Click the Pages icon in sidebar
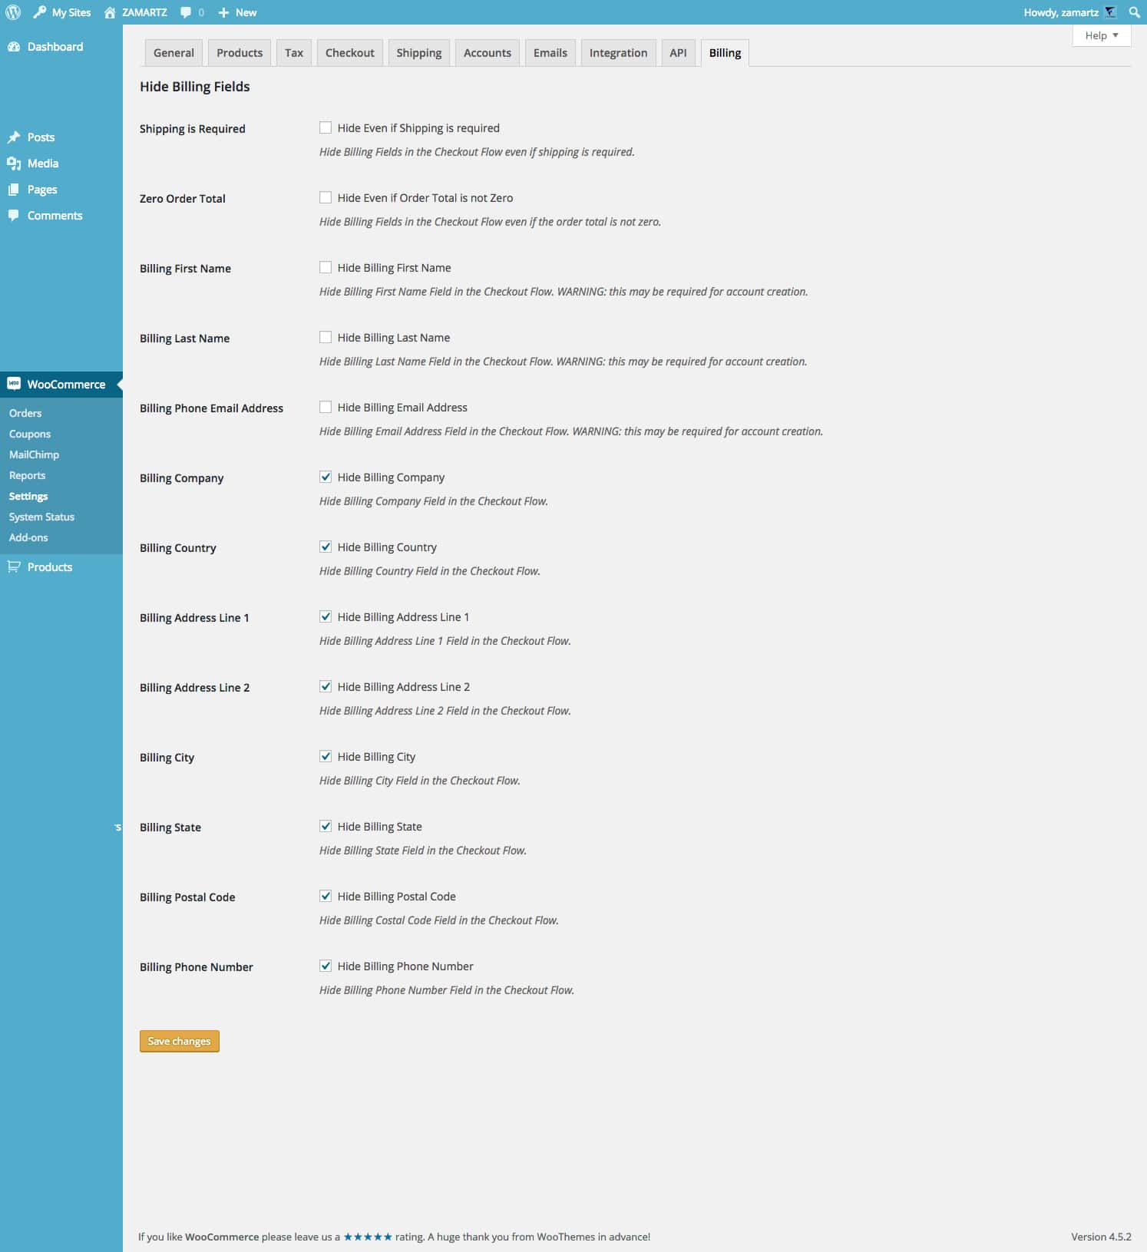Screen dimensions: 1147x1252 pos(14,190)
